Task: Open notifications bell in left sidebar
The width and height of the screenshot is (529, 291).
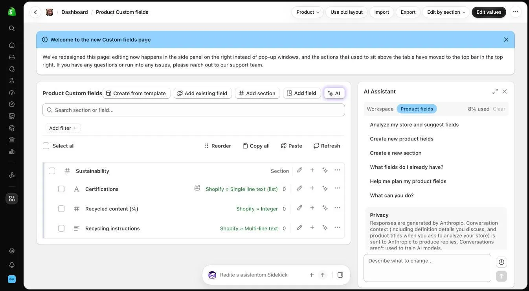Action: [x=12, y=265]
